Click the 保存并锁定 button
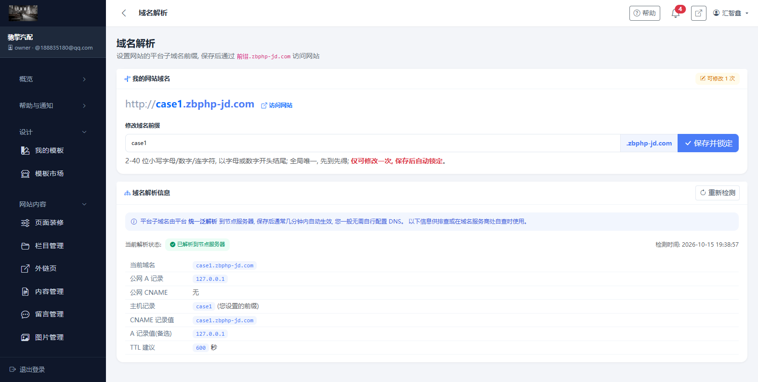 [708, 143]
